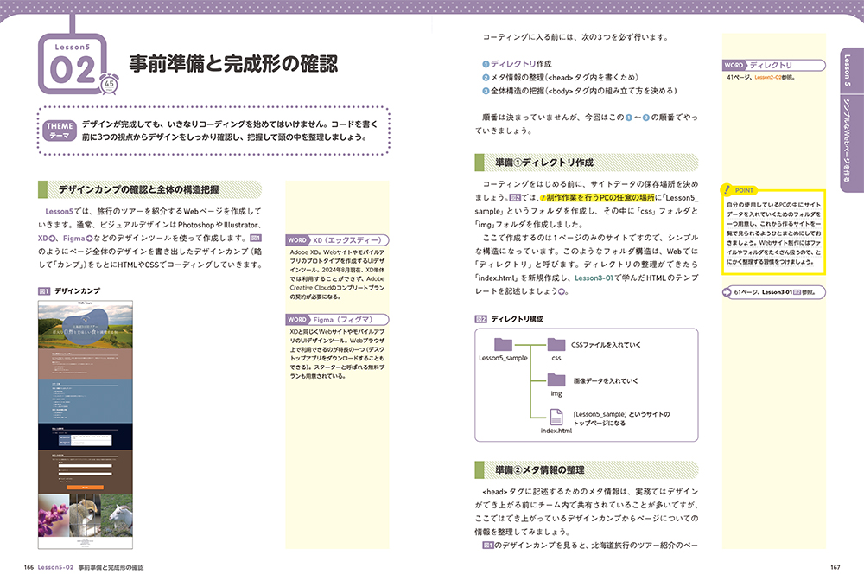
Task: Click the index.html file icon
Action: [x=556, y=417]
